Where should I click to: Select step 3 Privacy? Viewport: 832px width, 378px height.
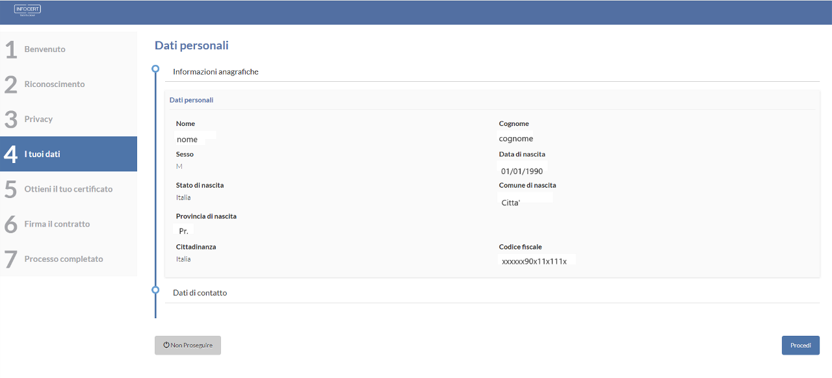38,120
